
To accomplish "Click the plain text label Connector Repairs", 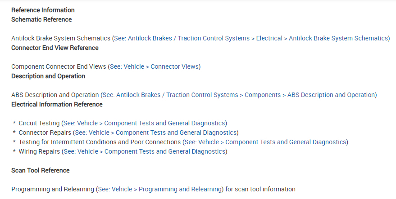I will (x=45, y=133).
